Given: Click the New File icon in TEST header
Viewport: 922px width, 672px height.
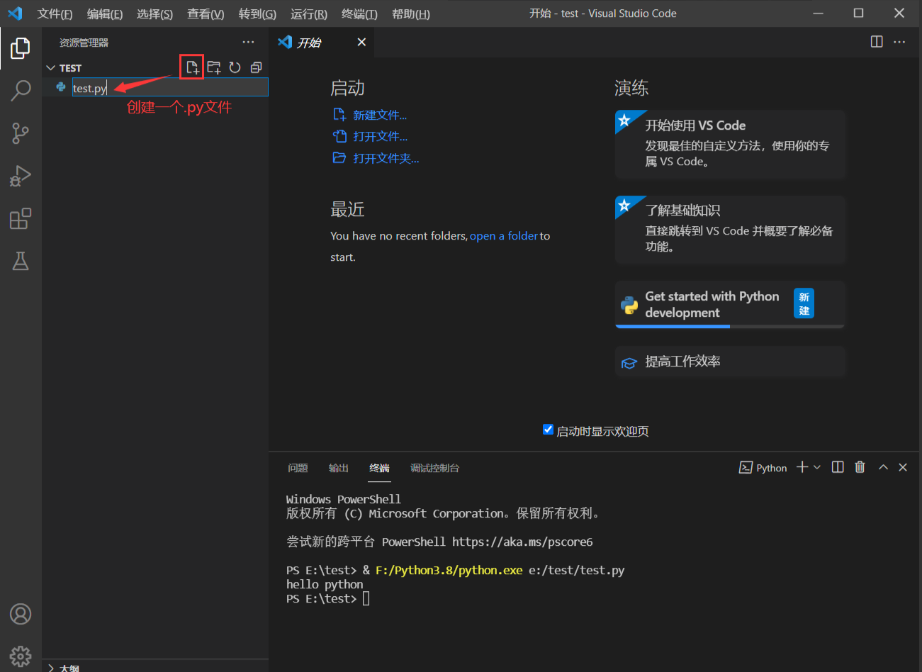Looking at the screenshot, I should [192, 67].
